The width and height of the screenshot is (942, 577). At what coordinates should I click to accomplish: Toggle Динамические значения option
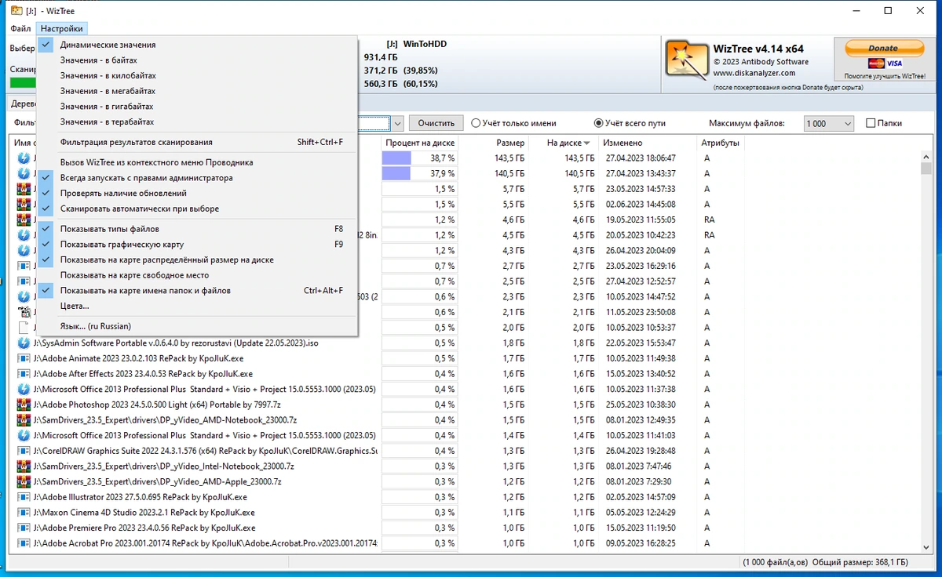197,45
